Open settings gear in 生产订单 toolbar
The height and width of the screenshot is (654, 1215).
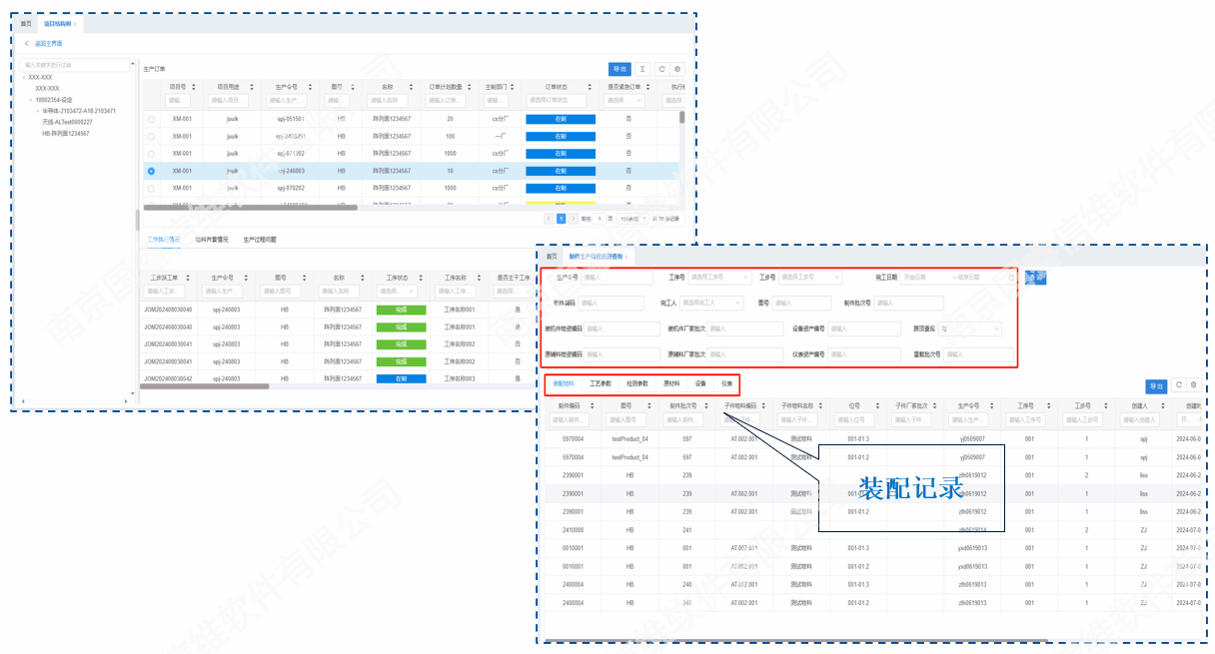click(x=677, y=69)
